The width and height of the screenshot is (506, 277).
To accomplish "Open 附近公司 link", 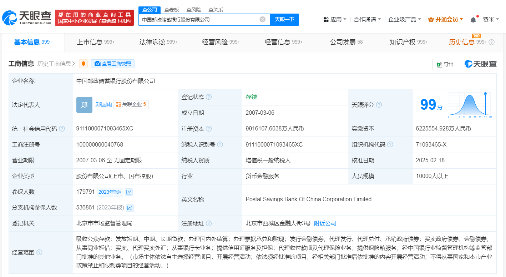I will (x=325, y=223).
